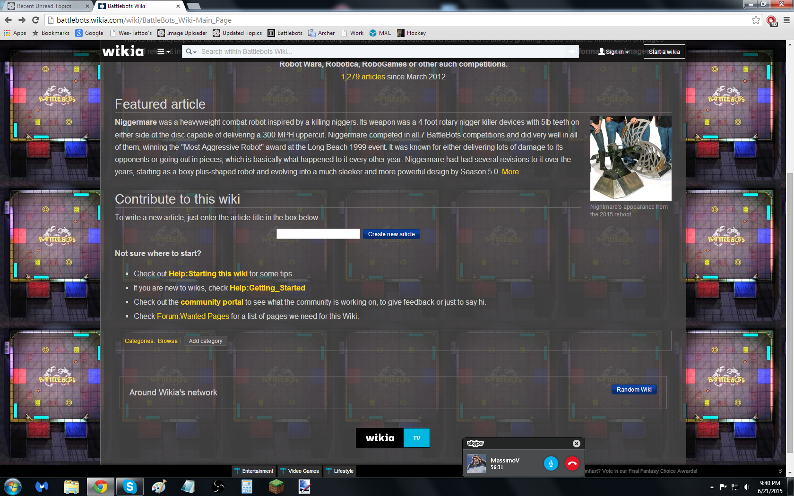Screen dimensions: 794x496
Task: Open the search scope dropdown beside the magnifier
Action: click(191, 51)
